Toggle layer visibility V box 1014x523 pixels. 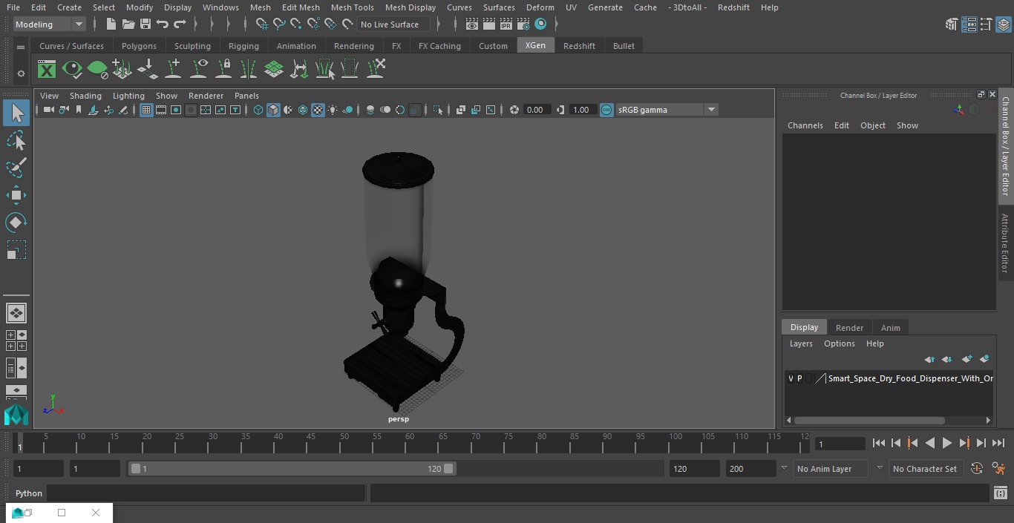tap(791, 378)
